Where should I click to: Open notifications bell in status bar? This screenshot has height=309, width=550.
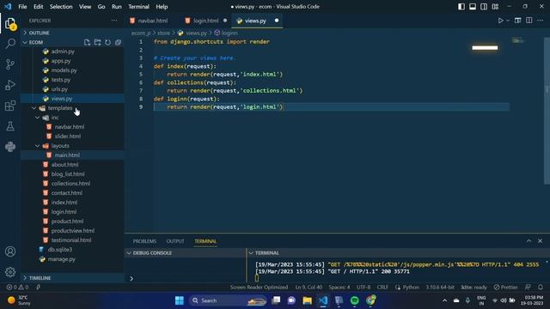pyautogui.click(x=541, y=288)
